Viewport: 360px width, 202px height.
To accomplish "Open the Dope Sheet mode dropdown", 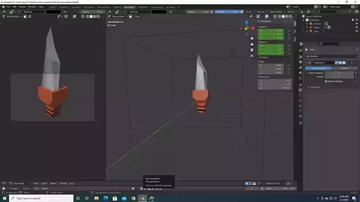I will coord(20,183).
